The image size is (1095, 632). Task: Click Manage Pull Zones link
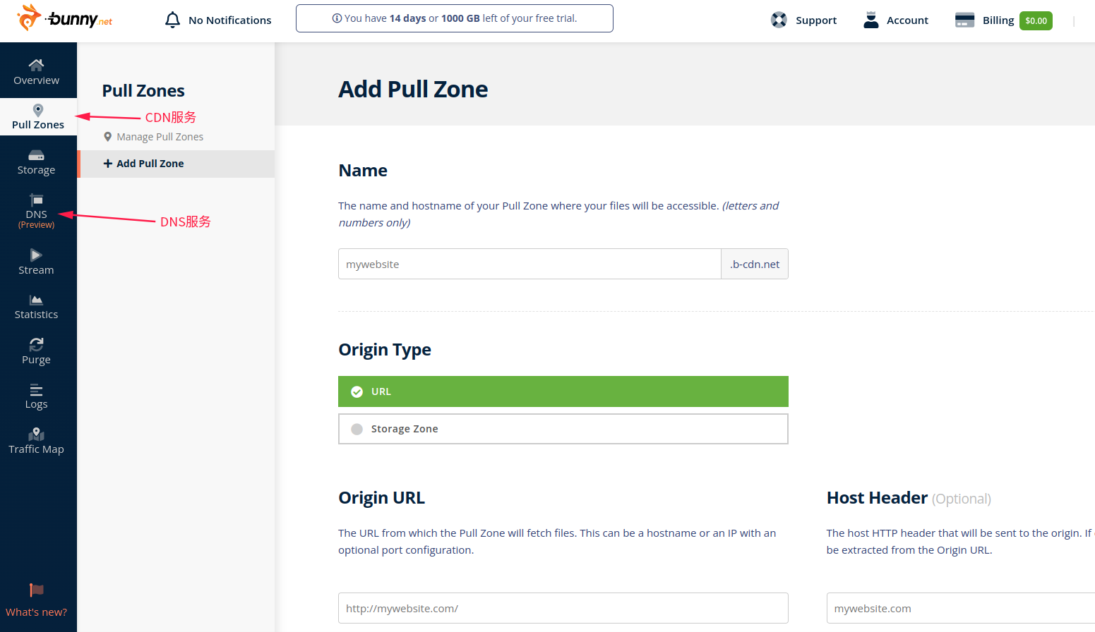point(160,137)
